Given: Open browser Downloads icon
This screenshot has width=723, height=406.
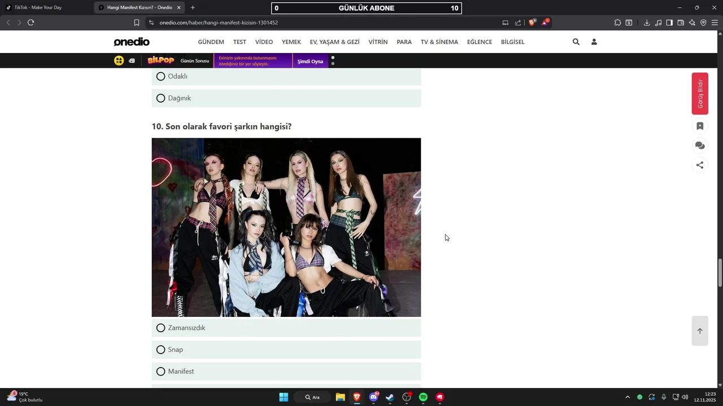Looking at the screenshot, I should 647,23.
